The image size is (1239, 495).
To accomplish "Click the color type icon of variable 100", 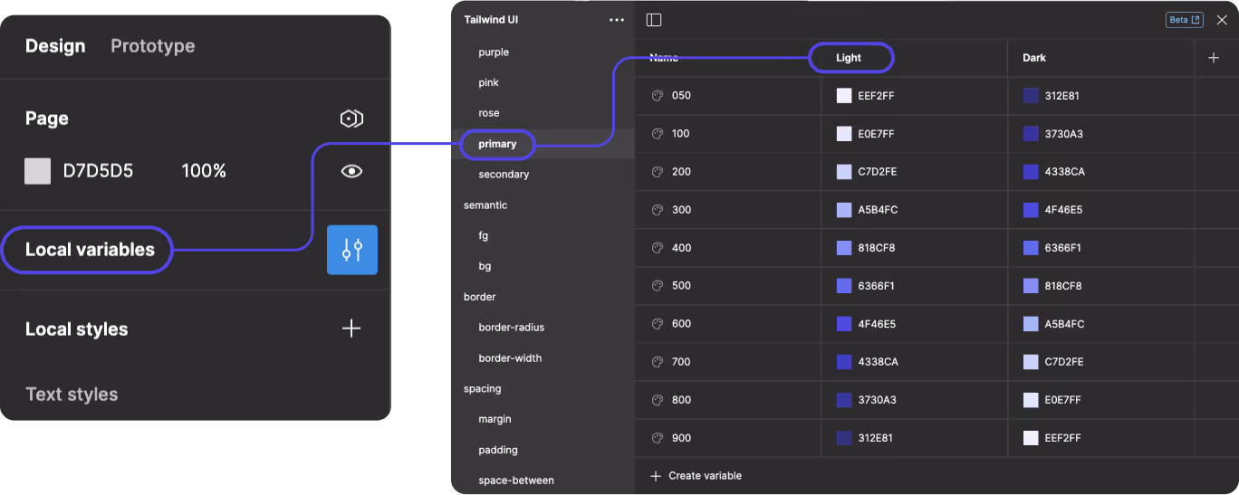I will click(658, 134).
